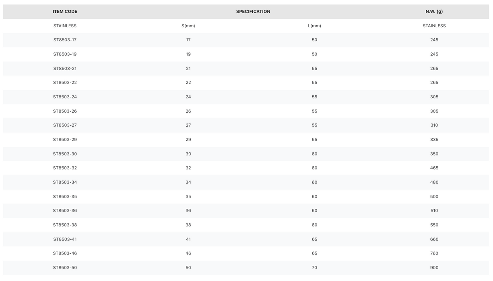
Task: Select item code ST8503-17
Action: coord(65,40)
